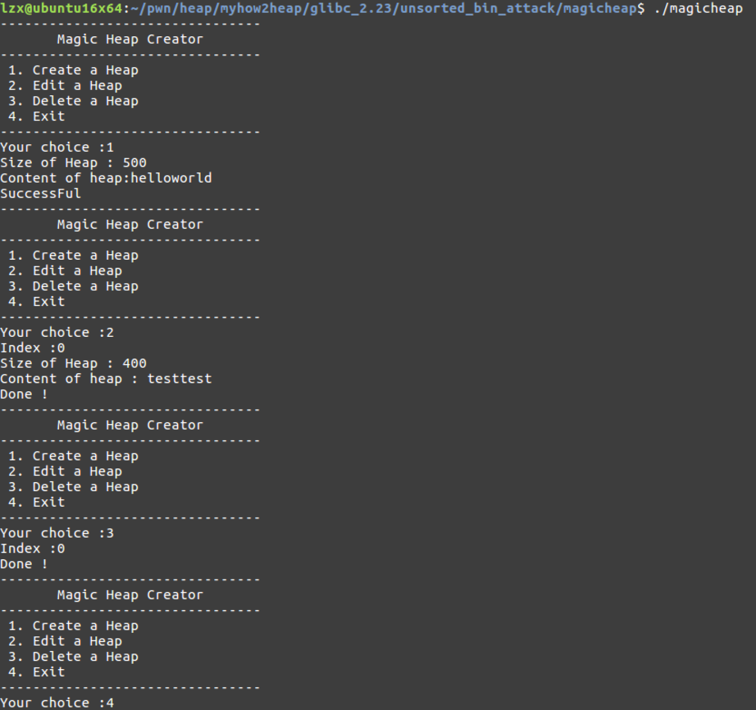Click the ./magicheap command at the prompt
Viewport: 756px width, 710px height.
(698, 8)
